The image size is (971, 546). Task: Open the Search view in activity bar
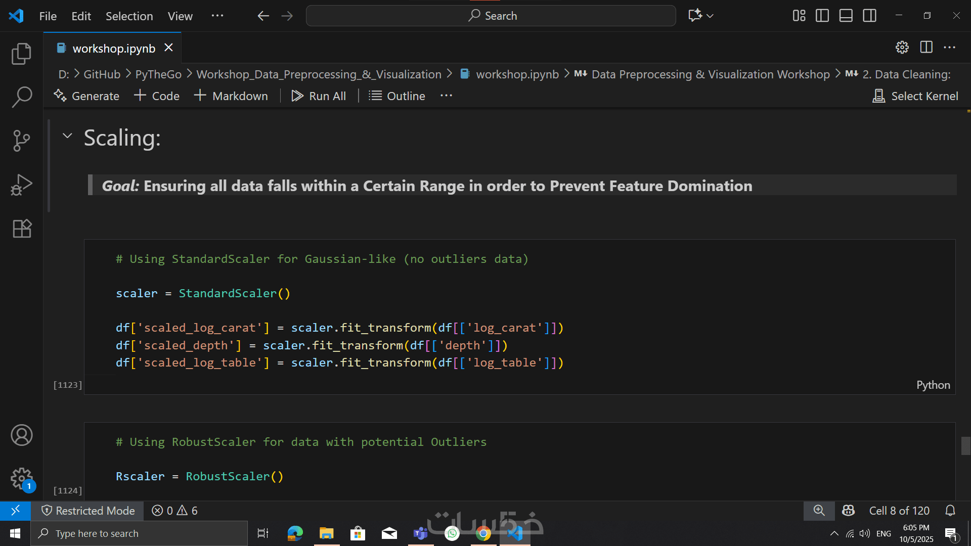point(21,97)
